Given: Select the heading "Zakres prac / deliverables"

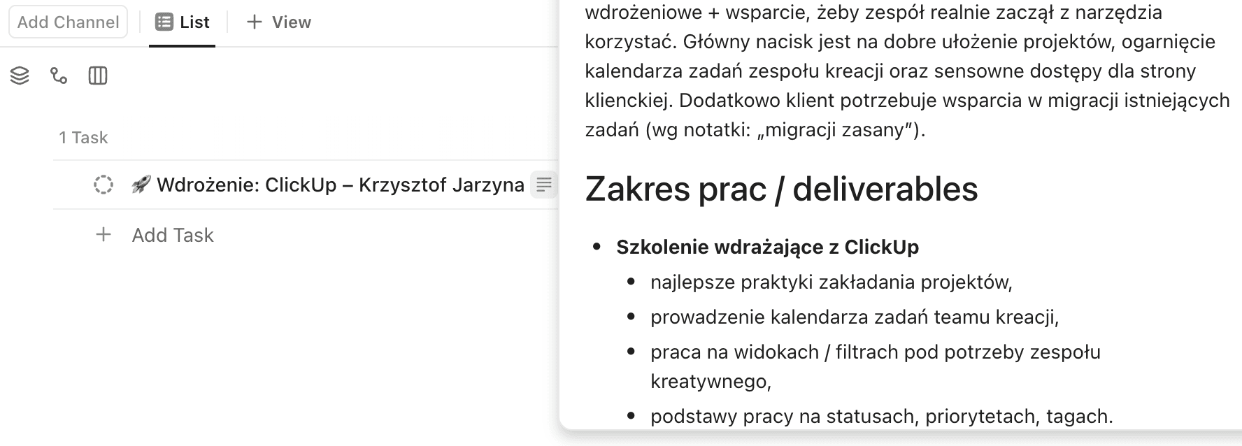Looking at the screenshot, I should [781, 189].
